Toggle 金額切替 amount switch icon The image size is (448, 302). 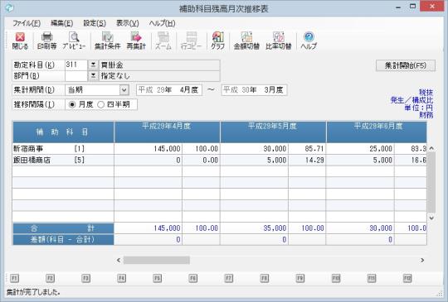pos(246,41)
